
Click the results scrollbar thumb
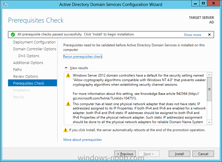click(209, 89)
